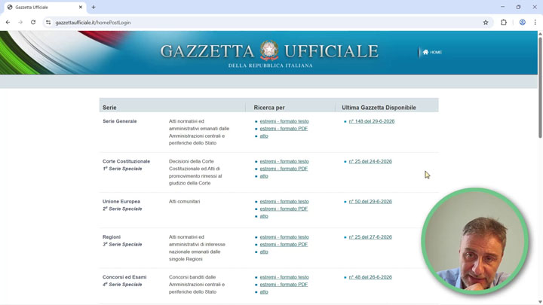Go to the HOME link in the header
This screenshot has height=305, width=543.
click(432, 52)
